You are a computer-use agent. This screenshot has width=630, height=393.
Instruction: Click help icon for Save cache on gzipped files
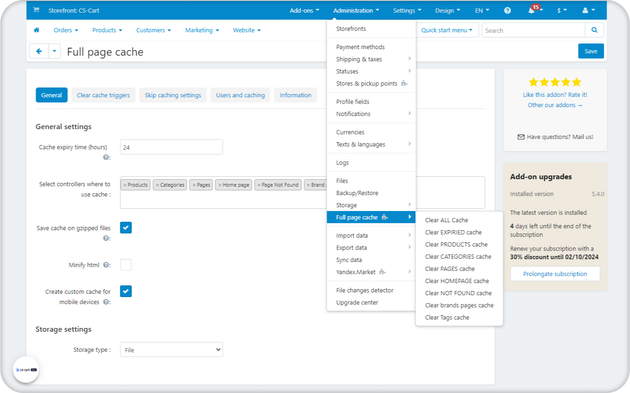coord(106,238)
